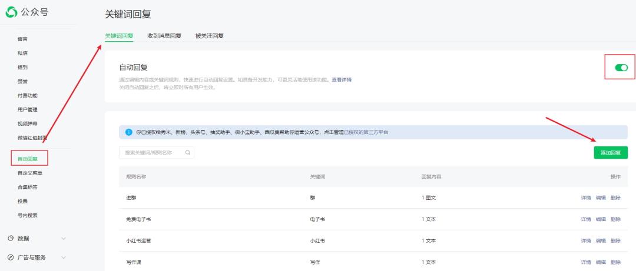636x271 pixels.
Task: Click keyword cell 电子书
Action: [317, 219]
